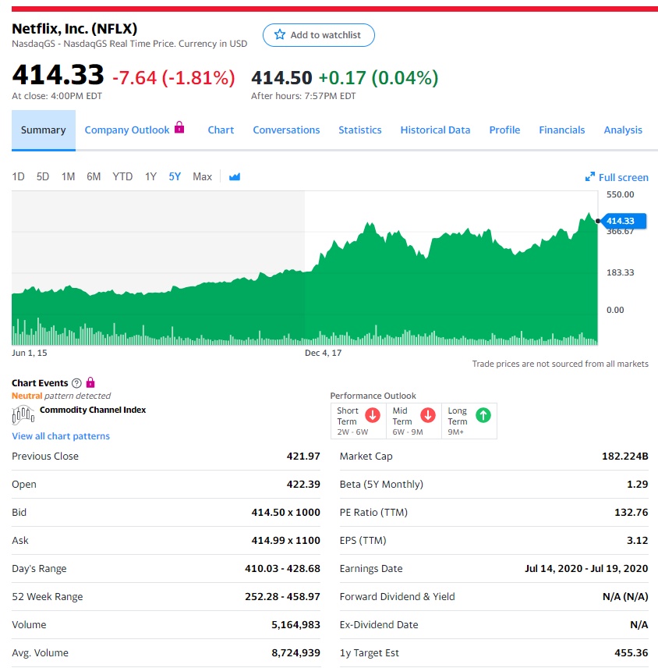Image resolution: width=658 pixels, height=668 pixels.
Task: Click the Short Term down arrow indicator
Action: point(373,415)
